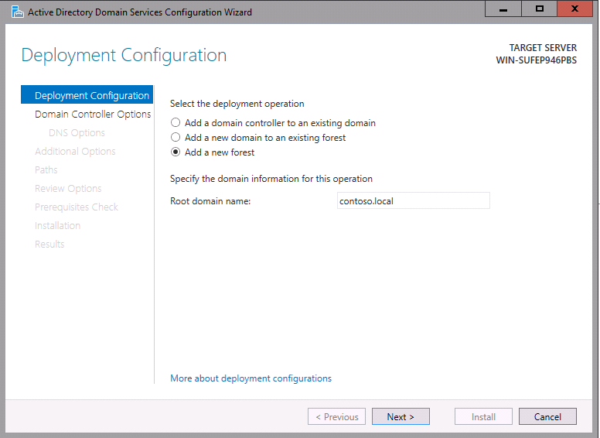Click the Root domain name label

coord(210,201)
